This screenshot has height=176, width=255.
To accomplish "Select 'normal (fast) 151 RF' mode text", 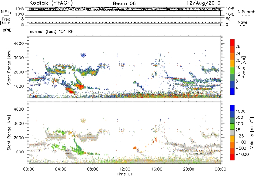I will [51, 31].
